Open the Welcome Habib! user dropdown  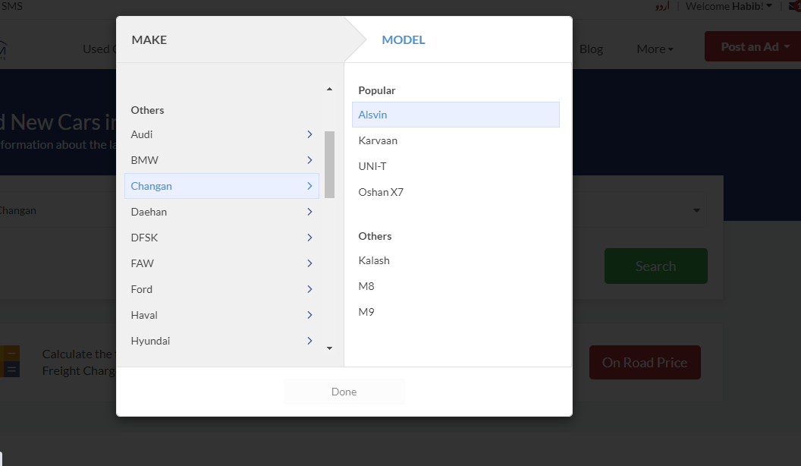click(x=729, y=6)
